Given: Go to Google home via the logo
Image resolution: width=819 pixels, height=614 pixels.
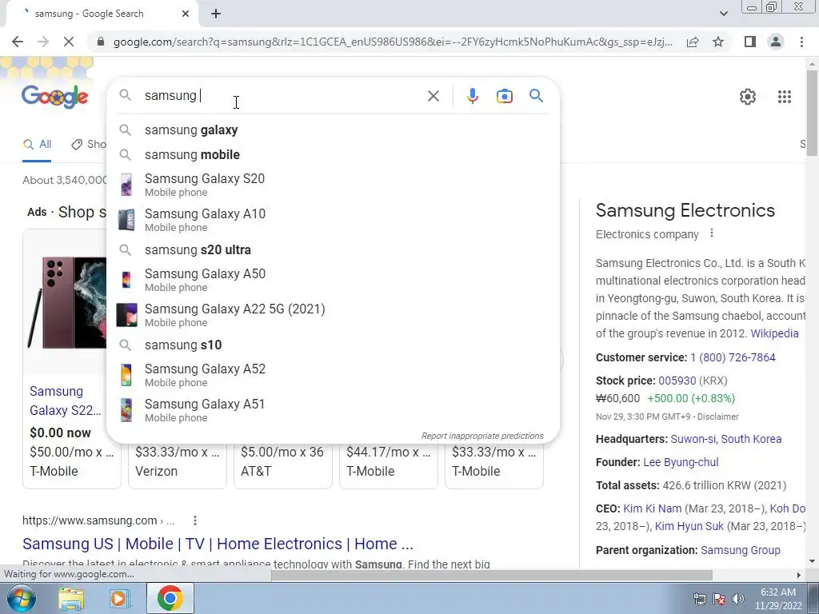Looking at the screenshot, I should 55,97.
